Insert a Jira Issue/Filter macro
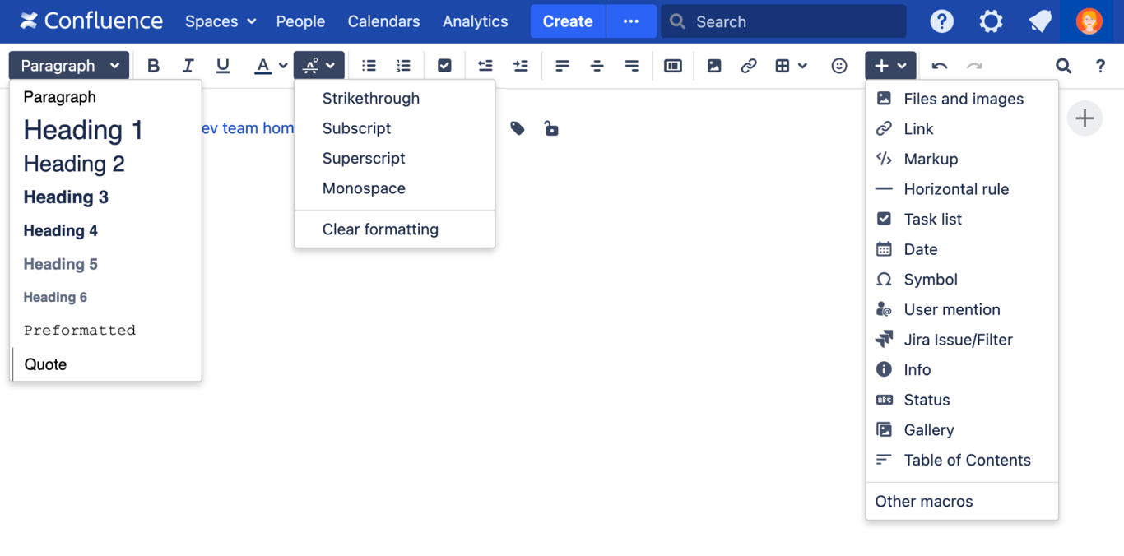The width and height of the screenshot is (1124, 556). (958, 339)
